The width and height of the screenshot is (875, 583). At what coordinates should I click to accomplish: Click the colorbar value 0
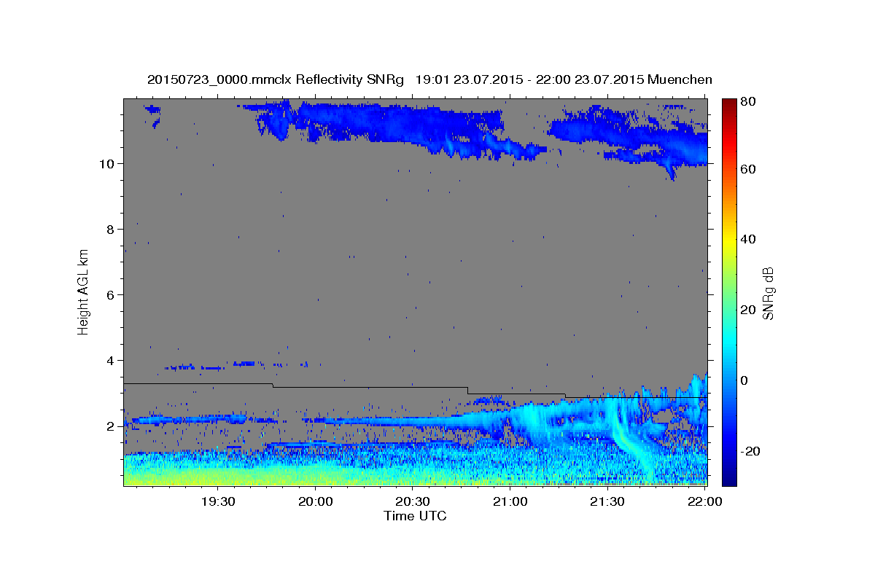(743, 380)
